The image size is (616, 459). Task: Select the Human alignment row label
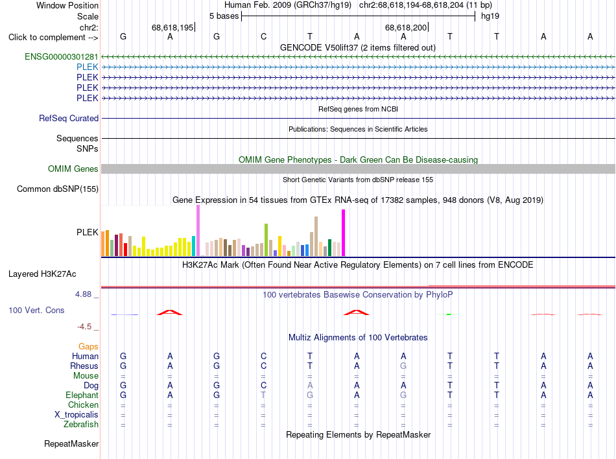[85, 356]
